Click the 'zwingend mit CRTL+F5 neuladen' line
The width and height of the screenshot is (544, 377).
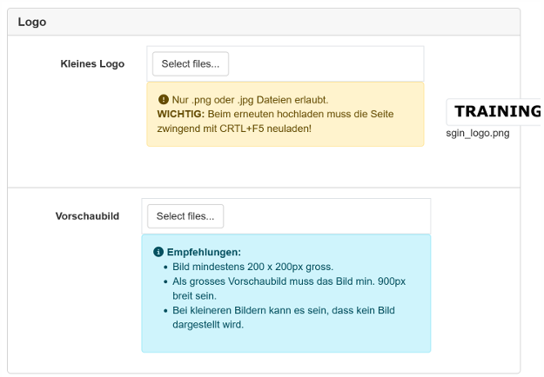[233, 128]
